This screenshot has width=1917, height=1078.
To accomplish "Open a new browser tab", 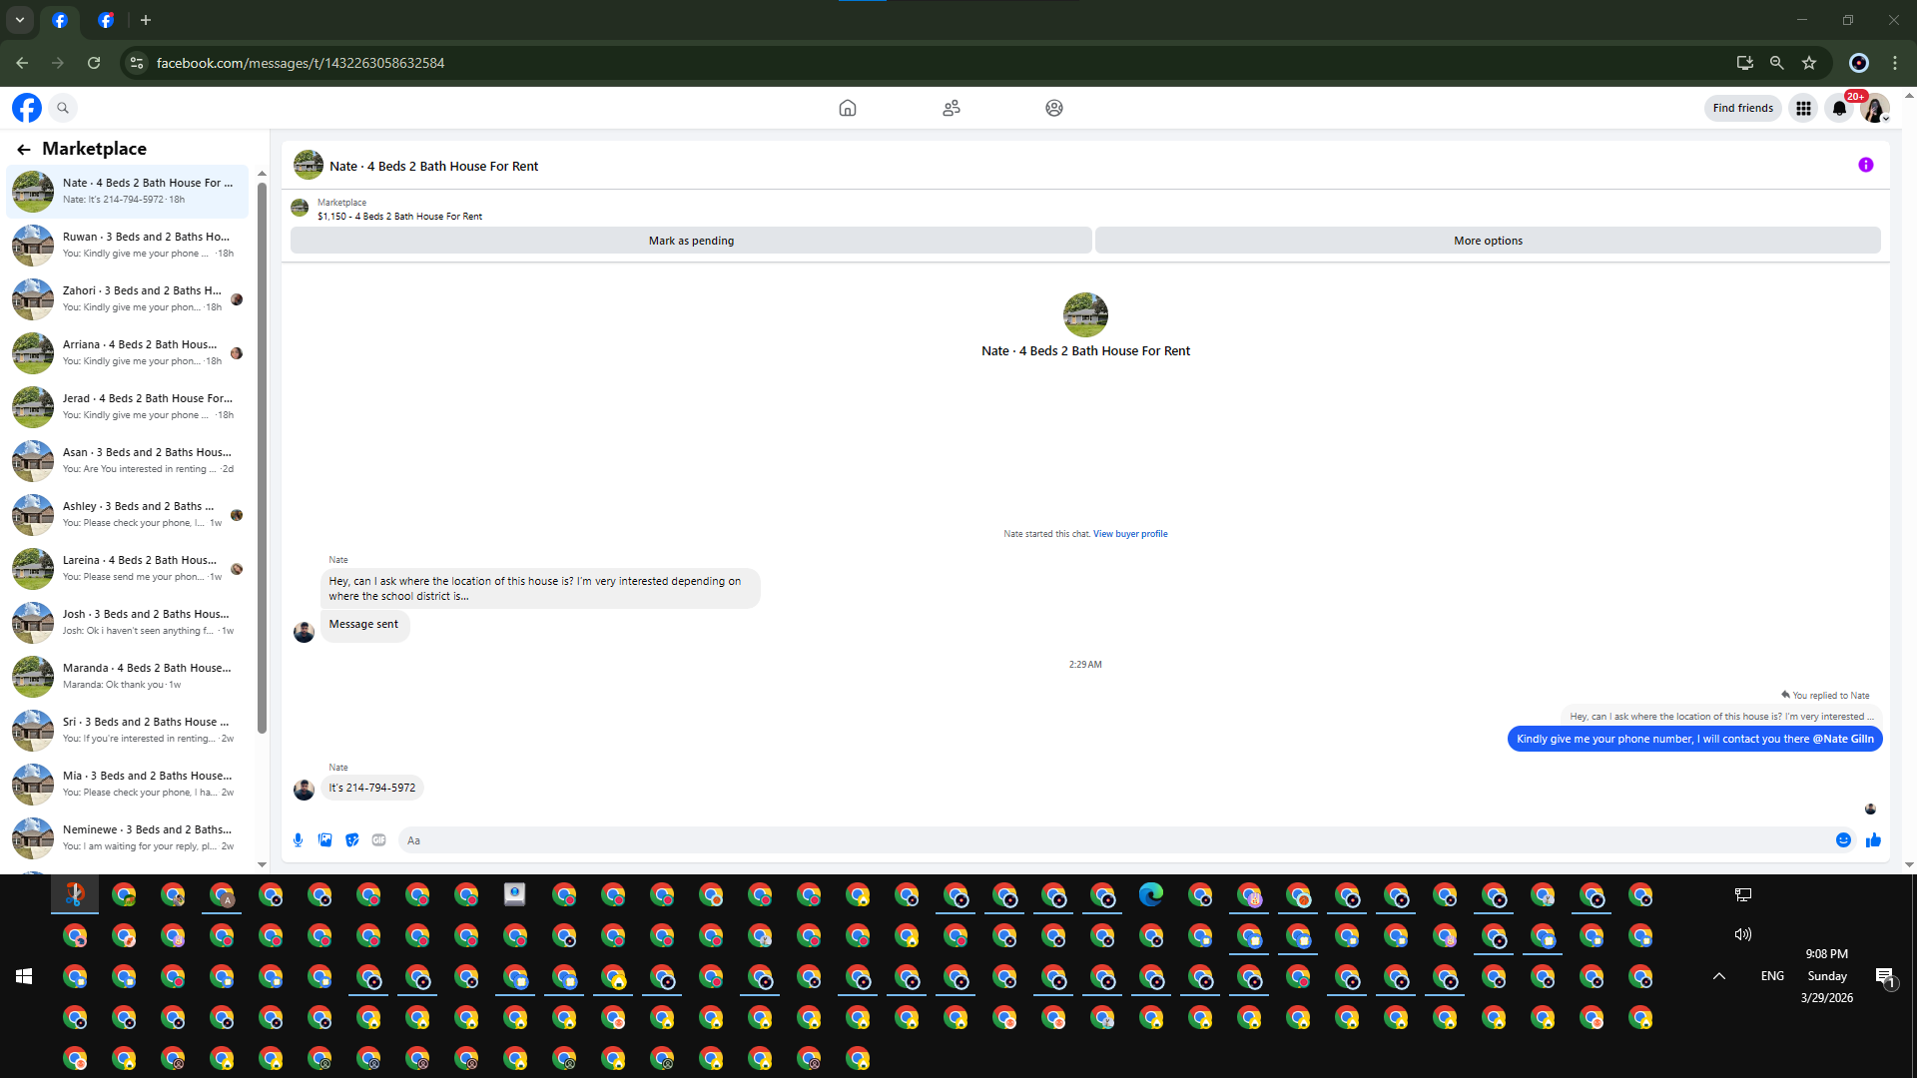I will pyautogui.click(x=146, y=20).
